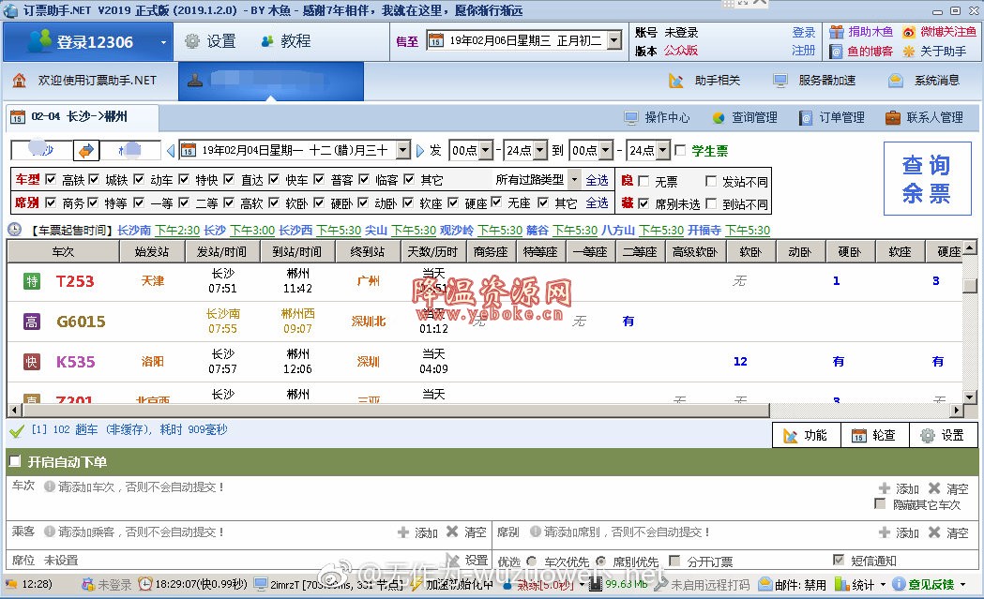Click the 轮查 polling button

(875, 435)
